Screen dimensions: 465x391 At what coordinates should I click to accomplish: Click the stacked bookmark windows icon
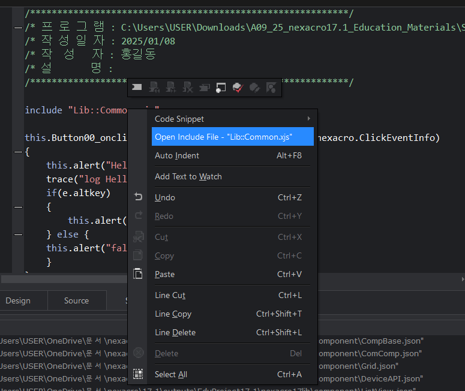[205, 88]
